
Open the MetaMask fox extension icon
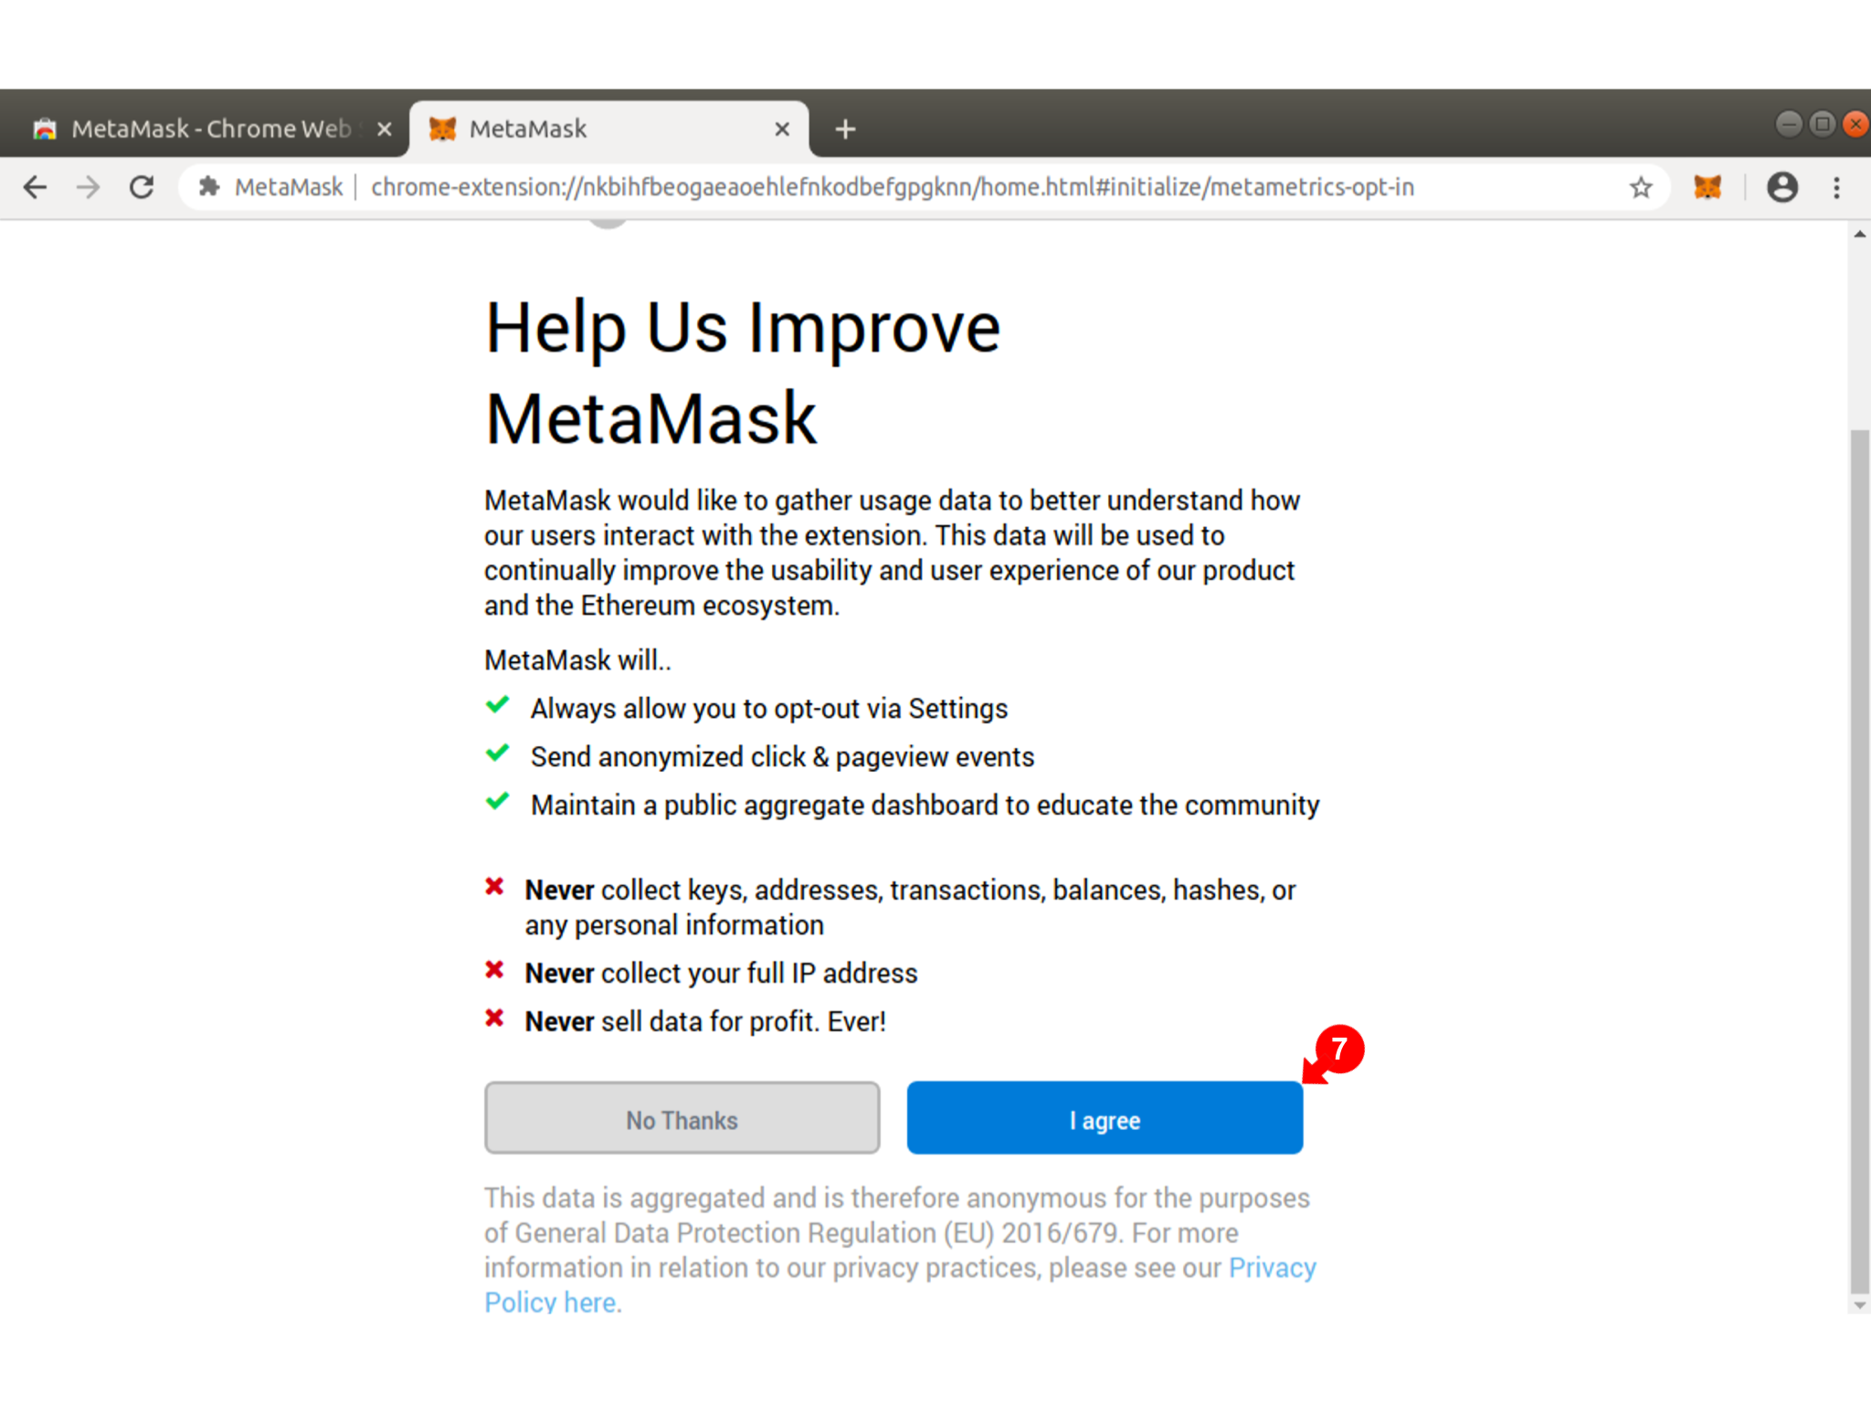1707,187
